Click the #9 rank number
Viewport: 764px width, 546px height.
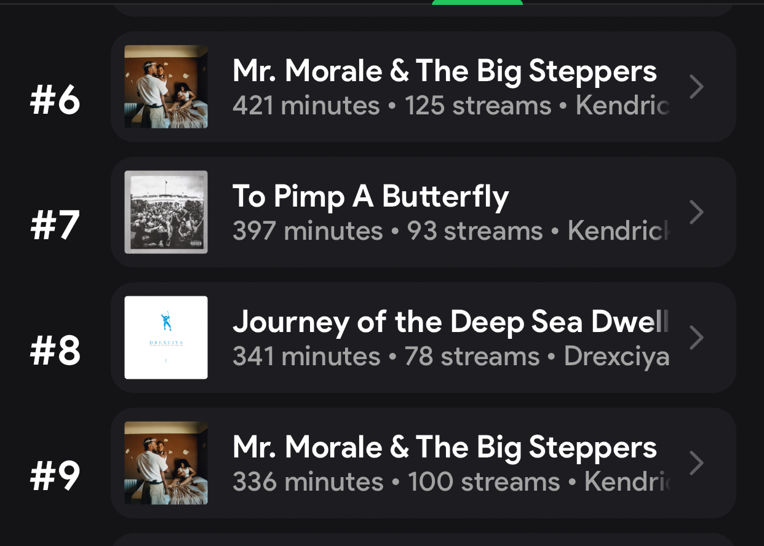[55, 477]
